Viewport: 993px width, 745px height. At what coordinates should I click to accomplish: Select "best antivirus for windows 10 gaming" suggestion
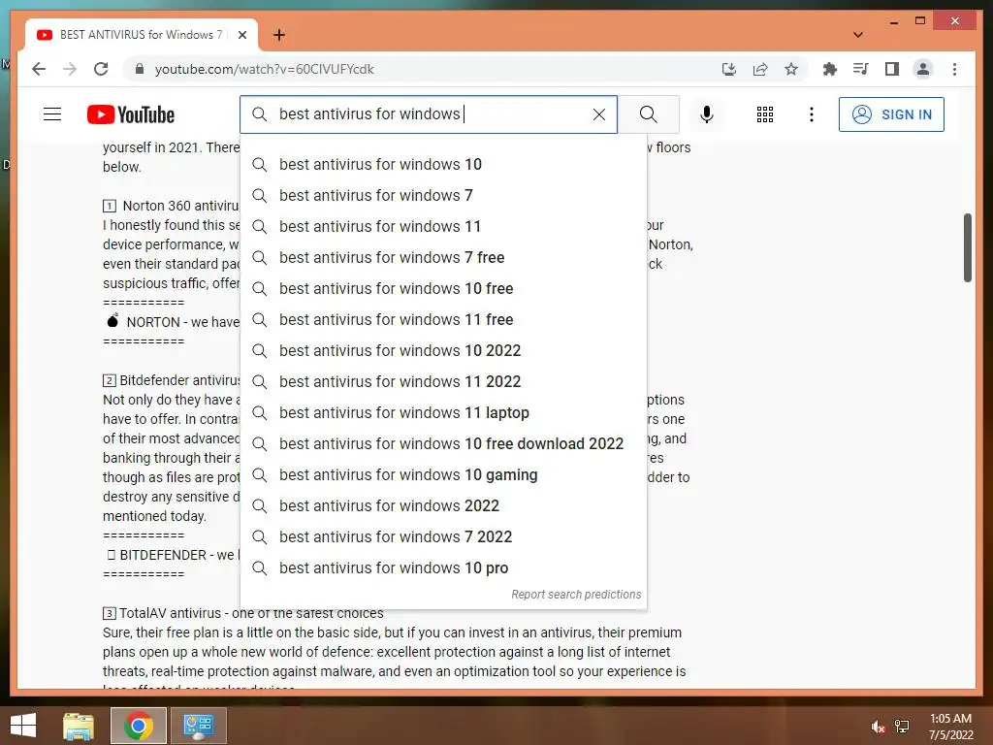coord(443,475)
